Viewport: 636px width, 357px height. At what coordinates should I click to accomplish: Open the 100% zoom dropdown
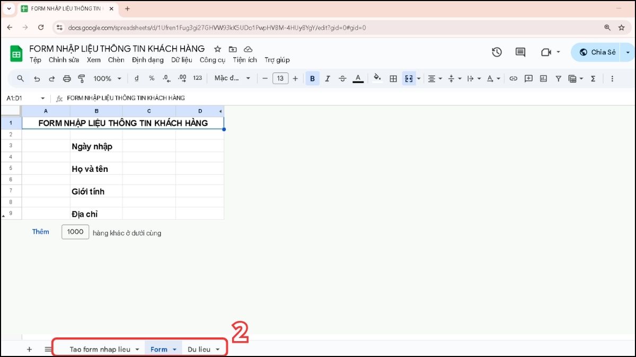107,78
